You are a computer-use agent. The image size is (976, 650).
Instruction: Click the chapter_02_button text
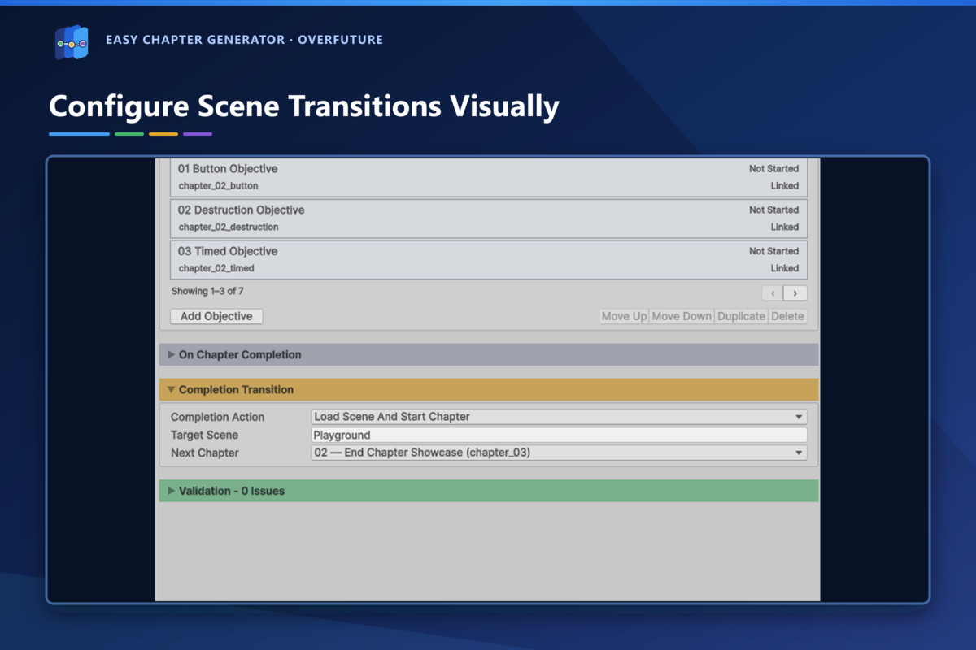[218, 186]
